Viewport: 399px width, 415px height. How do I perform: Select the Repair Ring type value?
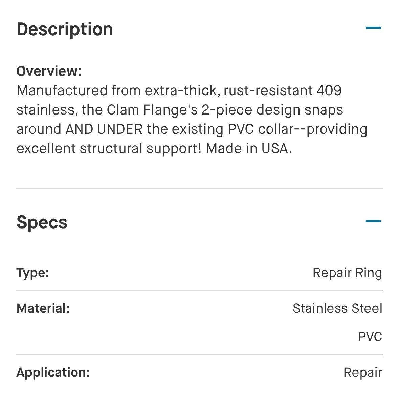click(x=347, y=273)
